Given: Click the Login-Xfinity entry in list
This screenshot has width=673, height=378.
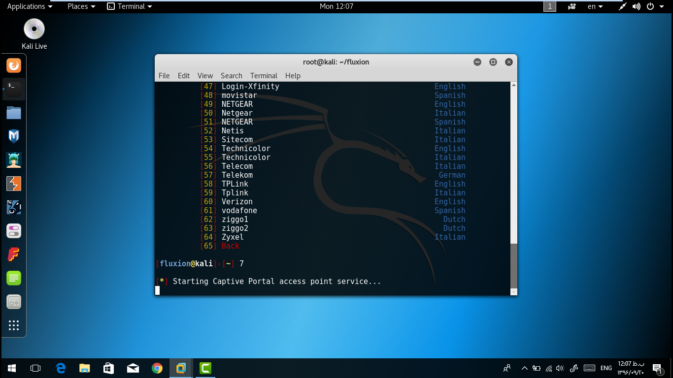Looking at the screenshot, I should pos(250,87).
